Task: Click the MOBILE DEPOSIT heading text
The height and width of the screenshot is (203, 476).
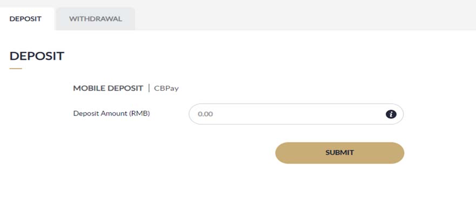Action: coord(108,89)
